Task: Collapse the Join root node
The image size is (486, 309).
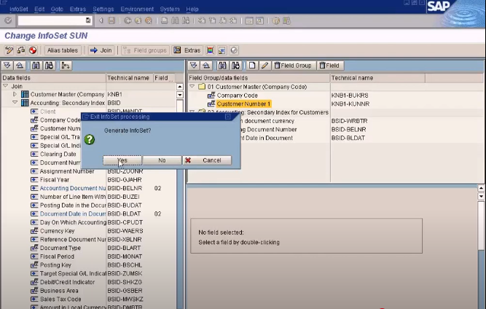Action: (x=6, y=86)
